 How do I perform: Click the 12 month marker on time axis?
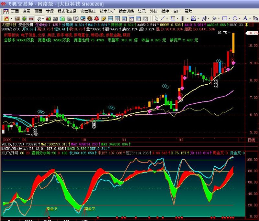click(x=181, y=140)
